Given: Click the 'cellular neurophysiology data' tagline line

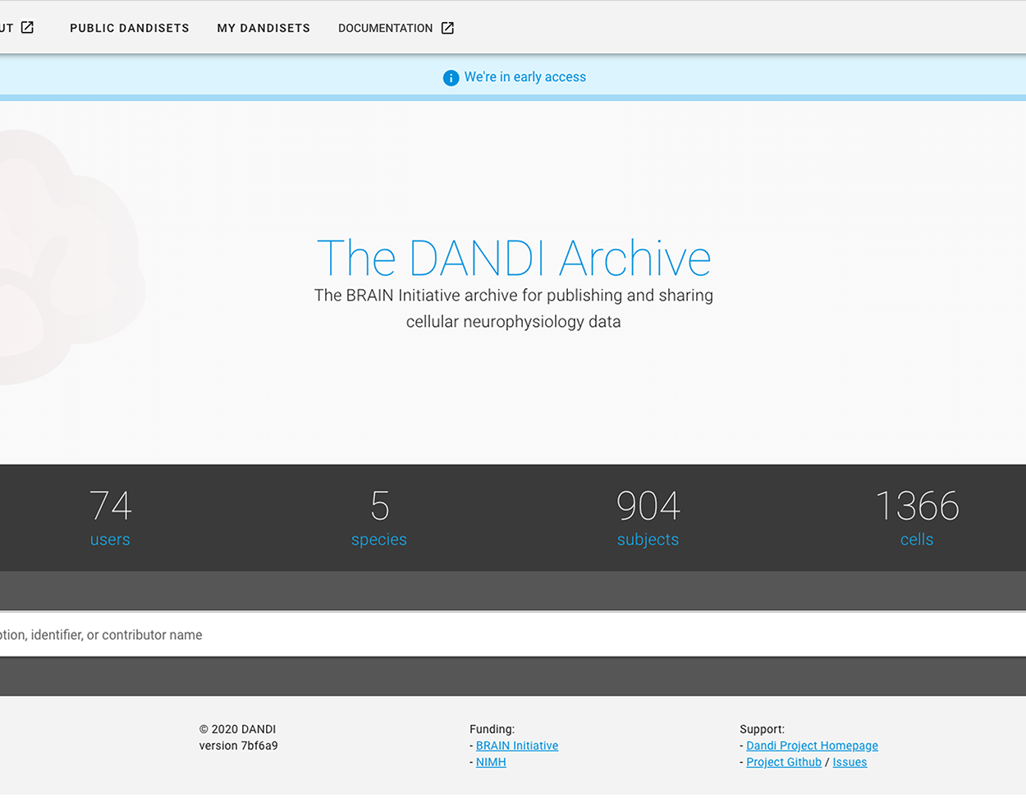Looking at the screenshot, I should 514,322.
